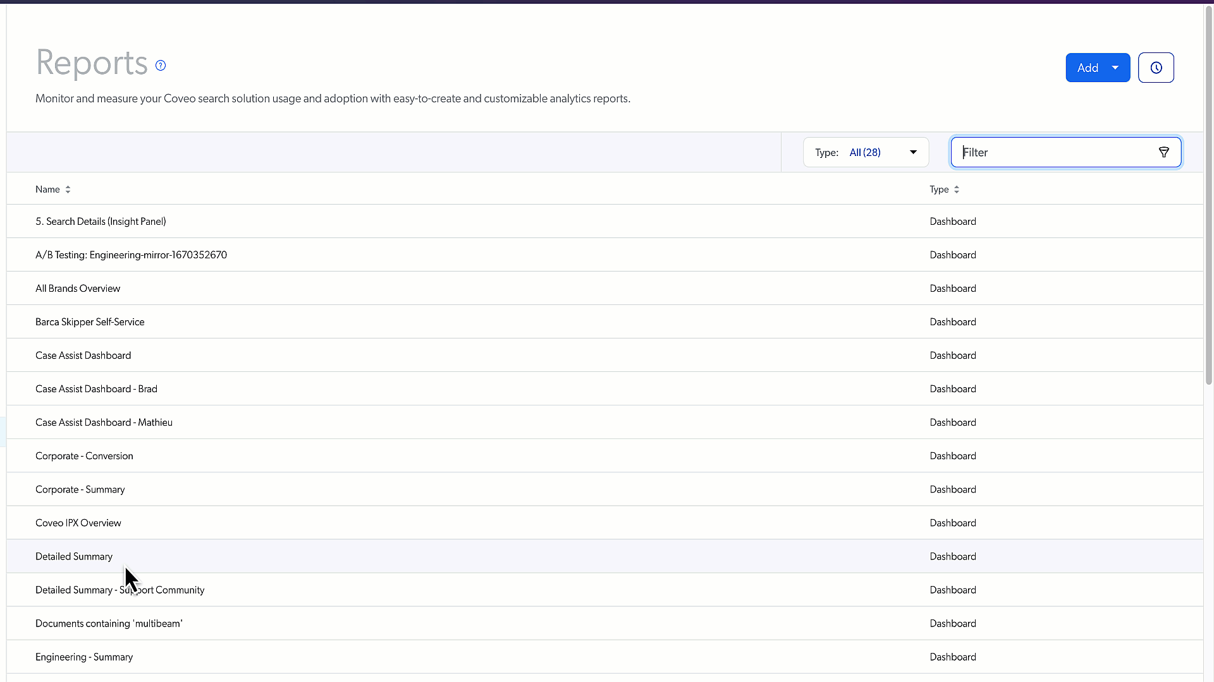Screen dimensions: 1214x682
Task: Click the activity history clock icon button
Action: tap(1156, 68)
